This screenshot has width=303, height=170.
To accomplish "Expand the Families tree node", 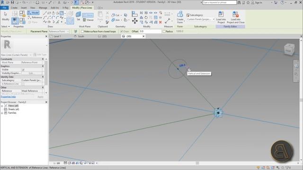I will point(2,113).
